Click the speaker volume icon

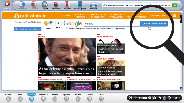click(140, 98)
